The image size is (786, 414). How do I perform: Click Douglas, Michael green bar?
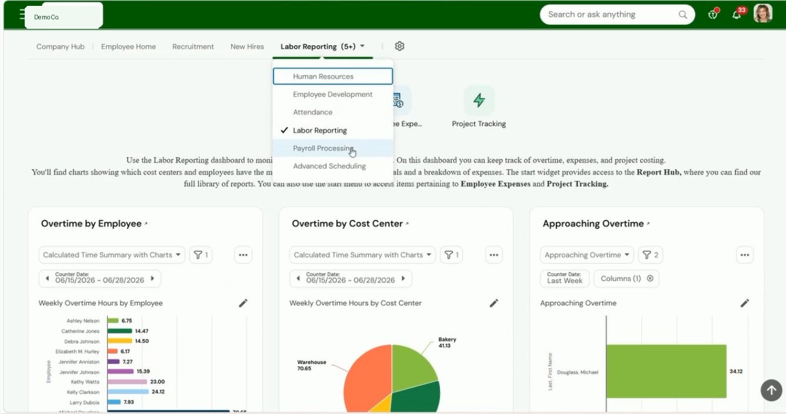tap(666, 372)
